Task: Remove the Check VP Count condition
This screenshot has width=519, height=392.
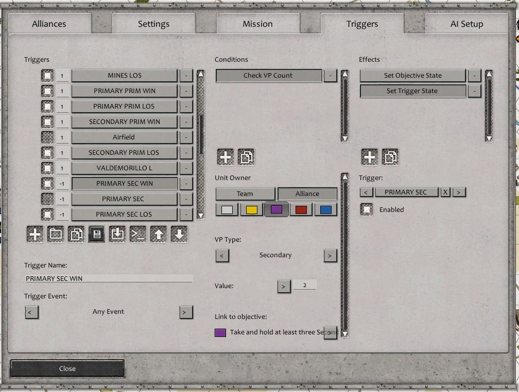Action: (331, 76)
